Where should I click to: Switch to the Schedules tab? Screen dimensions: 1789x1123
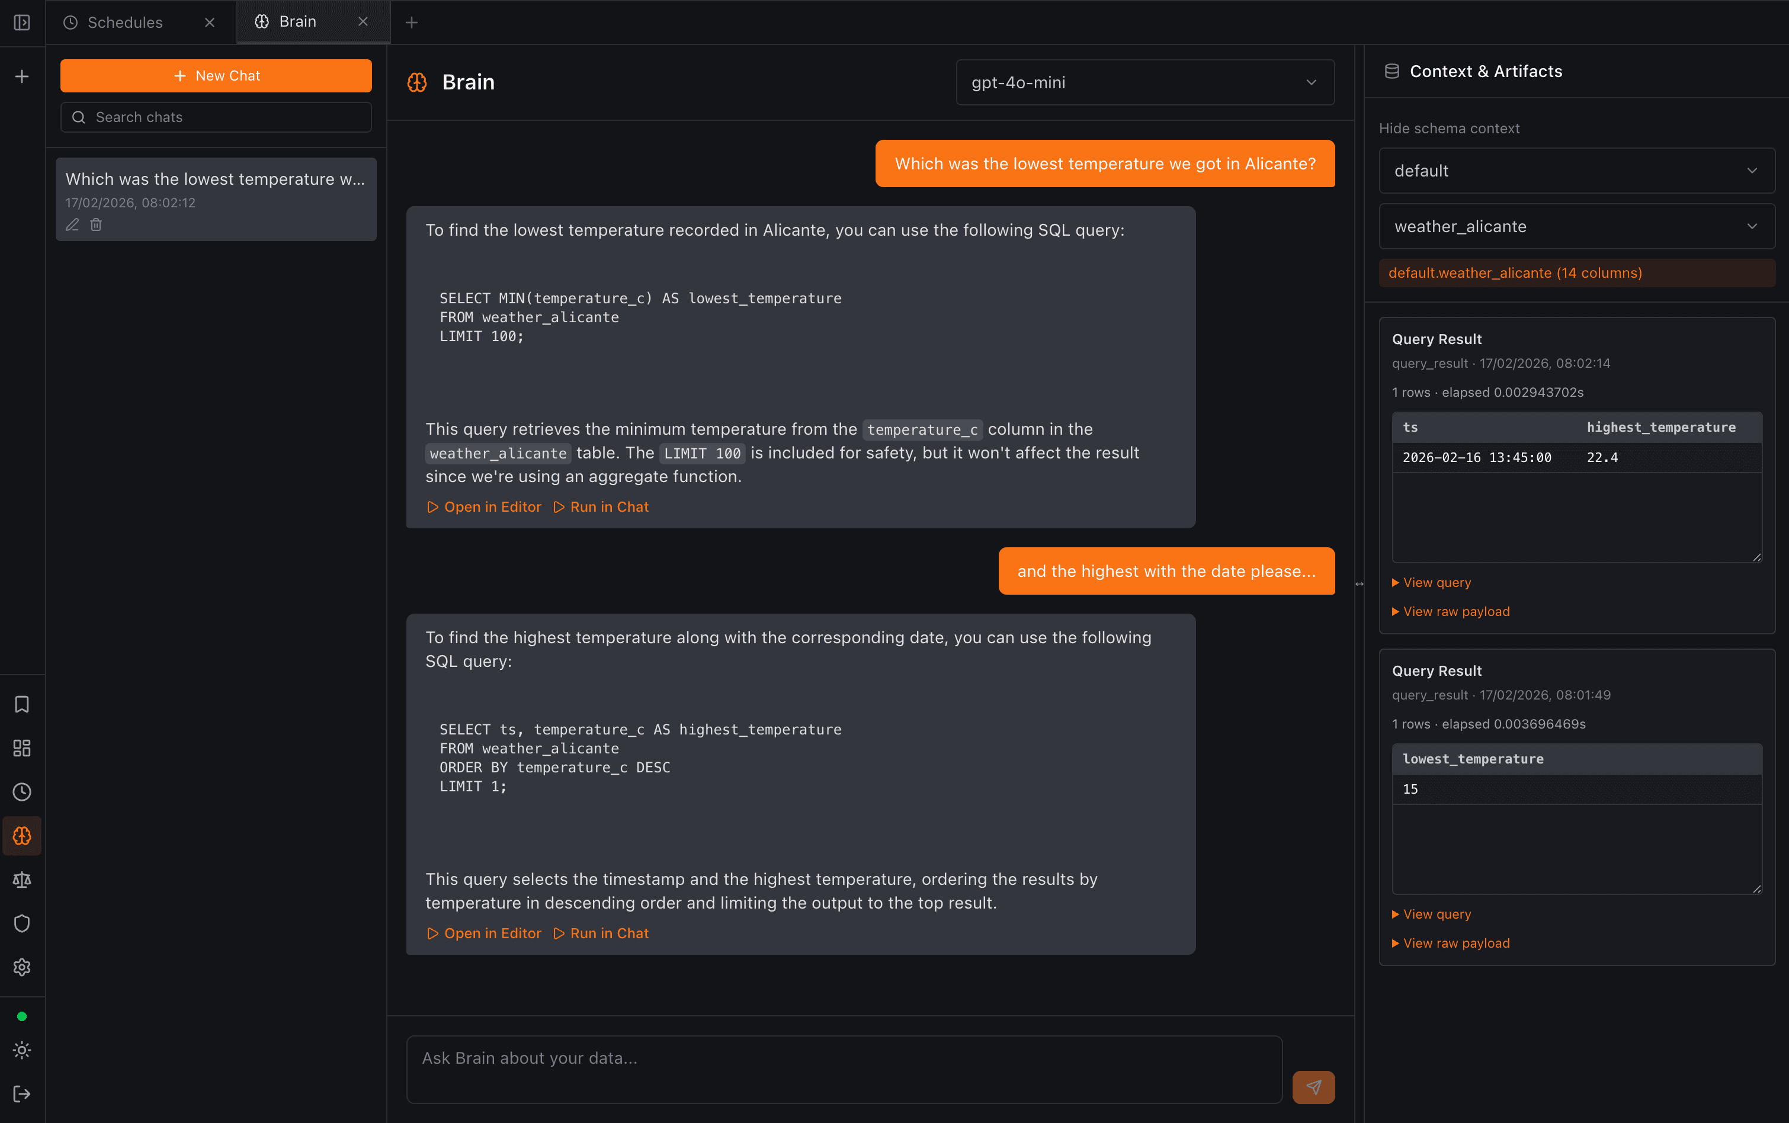[123, 23]
